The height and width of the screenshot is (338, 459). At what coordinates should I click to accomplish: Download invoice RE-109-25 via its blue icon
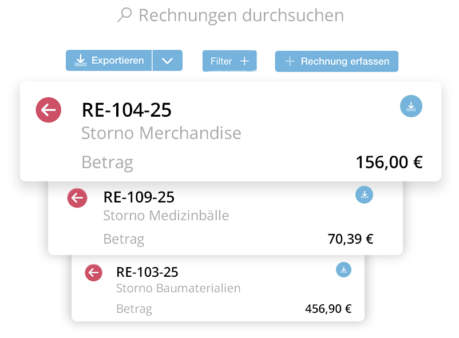tap(365, 194)
